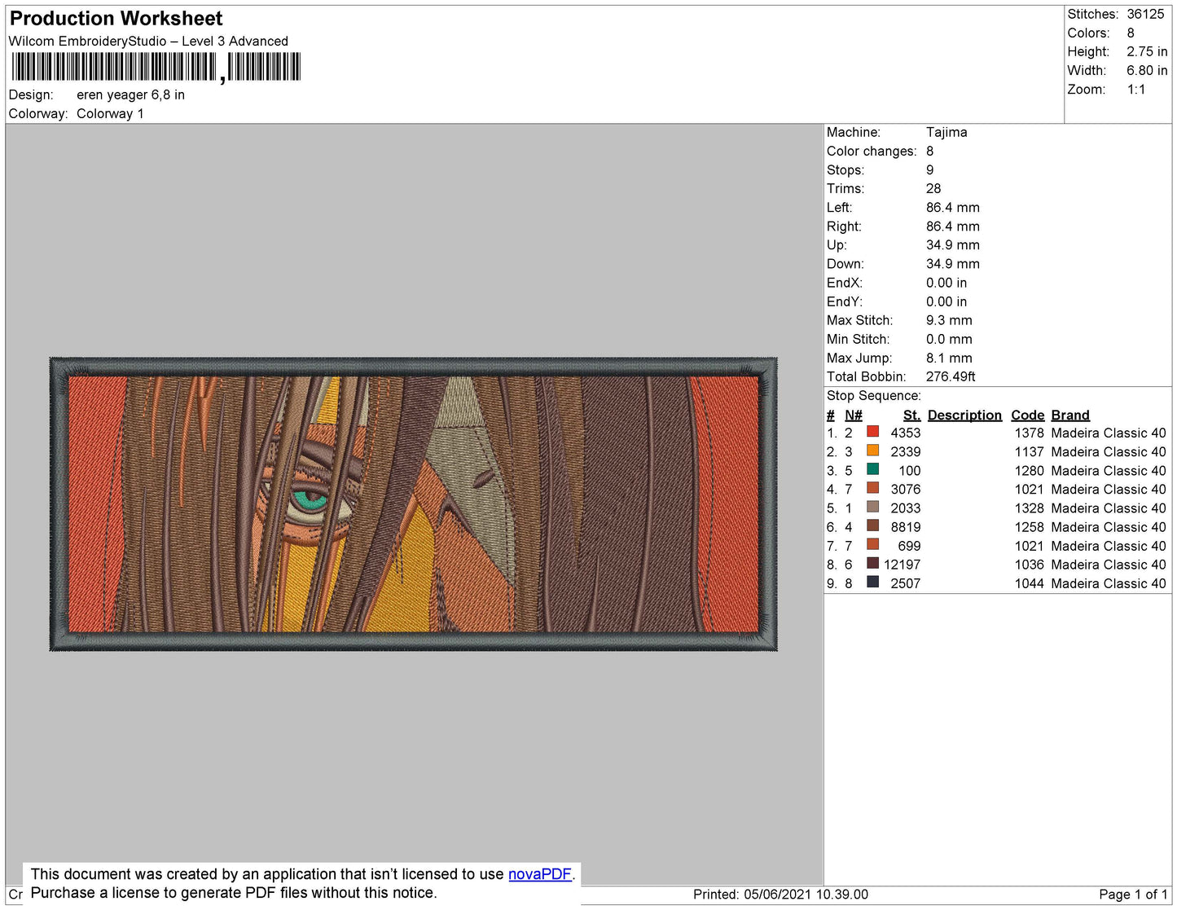Click the barcode under the worksheet title
This screenshot has width=1177, height=910.
156,67
